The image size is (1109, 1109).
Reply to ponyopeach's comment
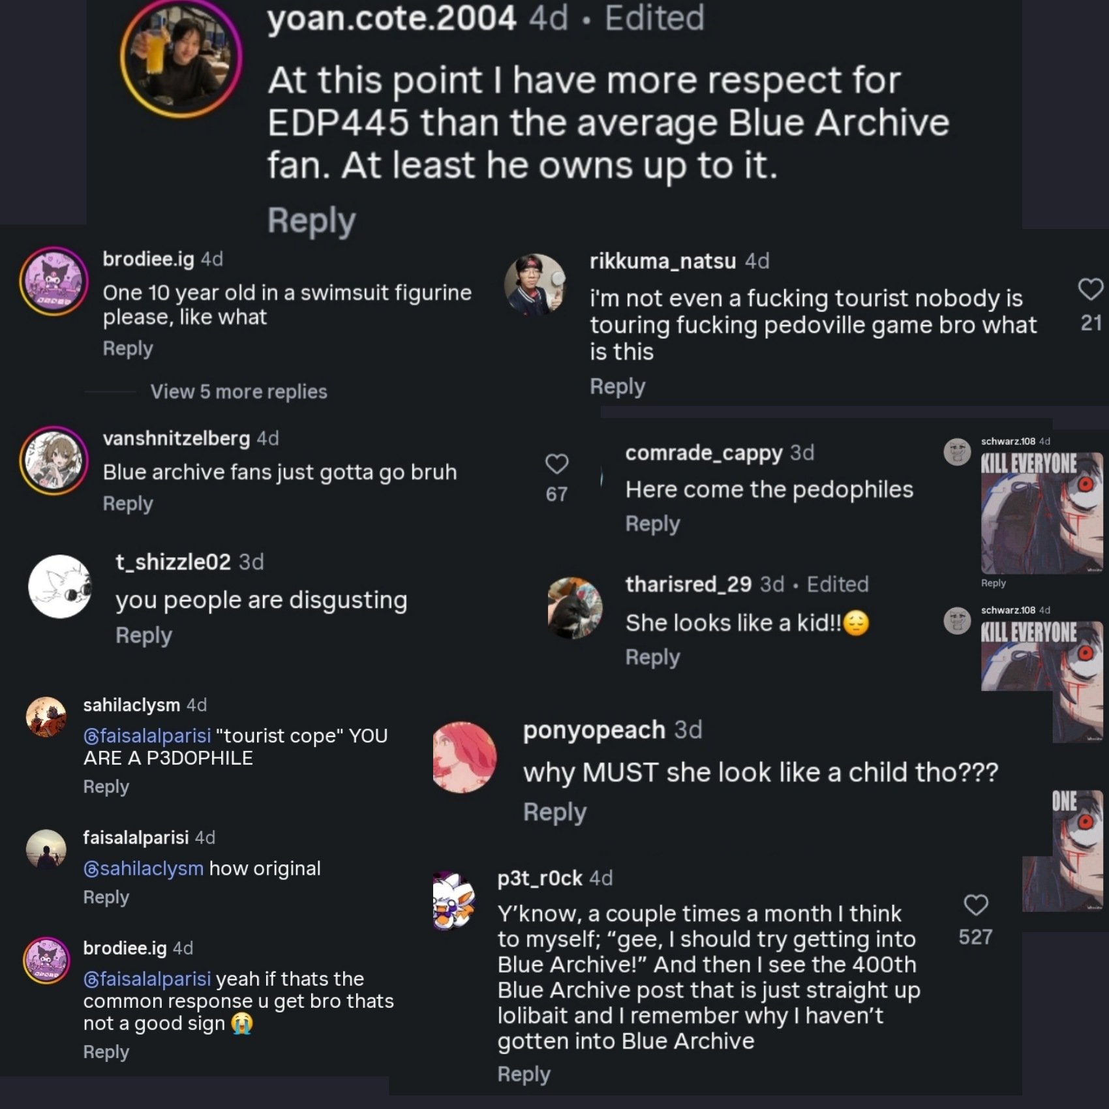554,812
